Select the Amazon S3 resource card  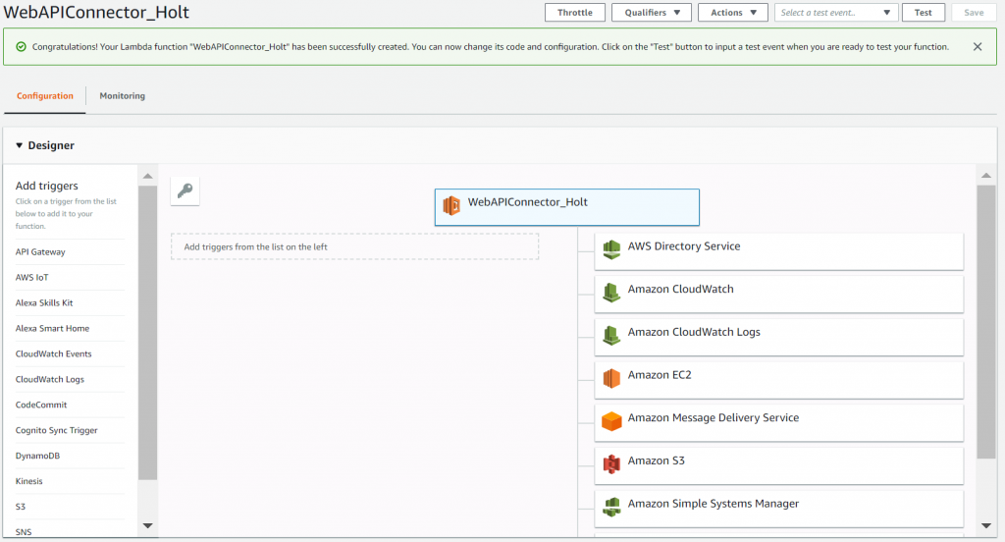click(778, 466)
